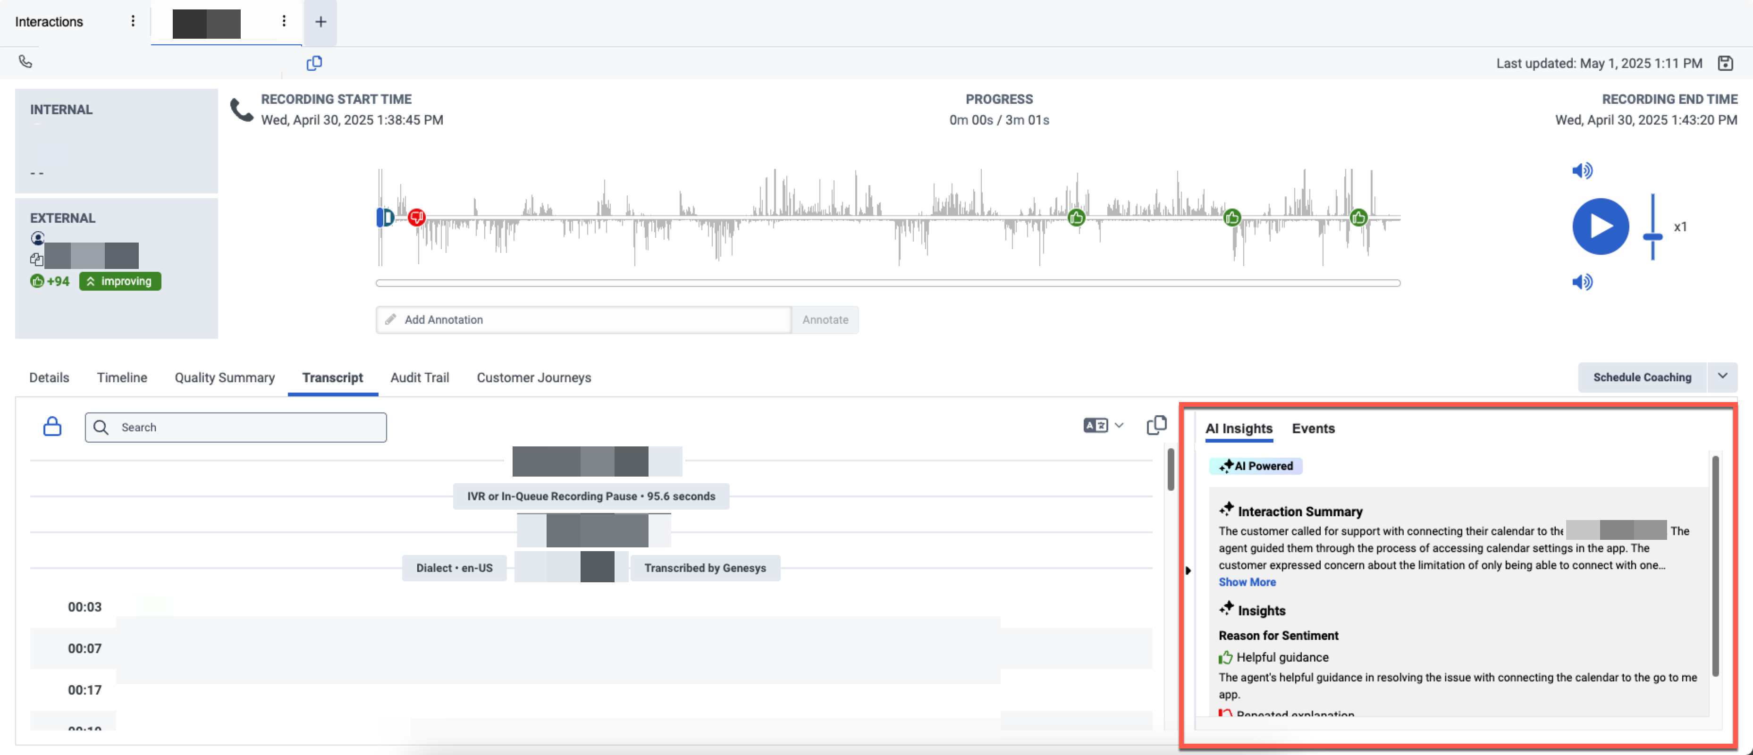The width and height of the screenshot is (1753, 755).
Task: Open Interactions tab options menu
Action: tap(133, 21)
